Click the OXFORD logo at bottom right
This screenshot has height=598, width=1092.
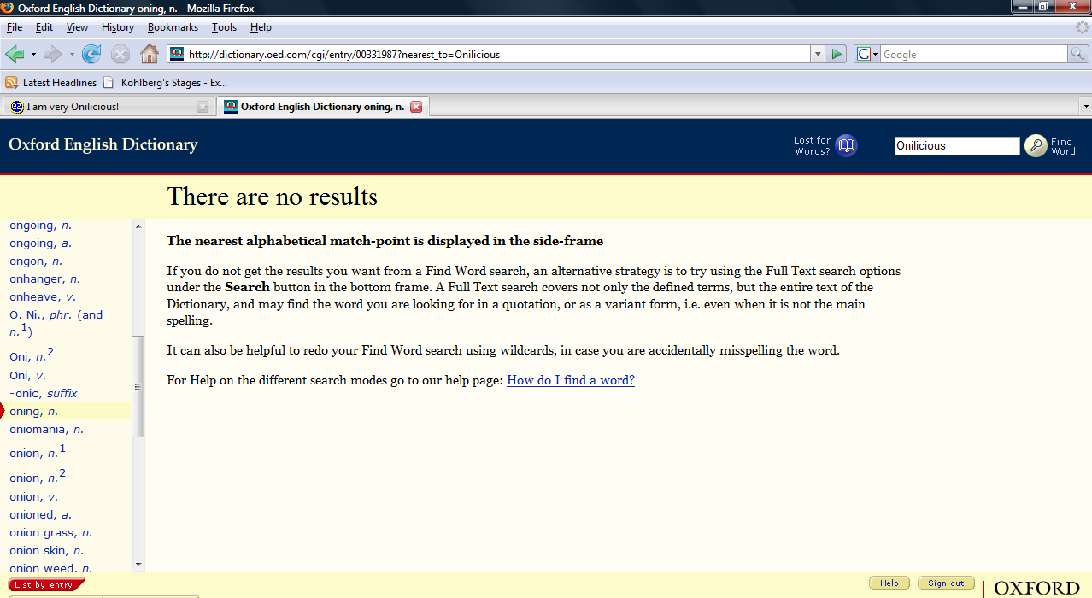(x=1037, y=588)
